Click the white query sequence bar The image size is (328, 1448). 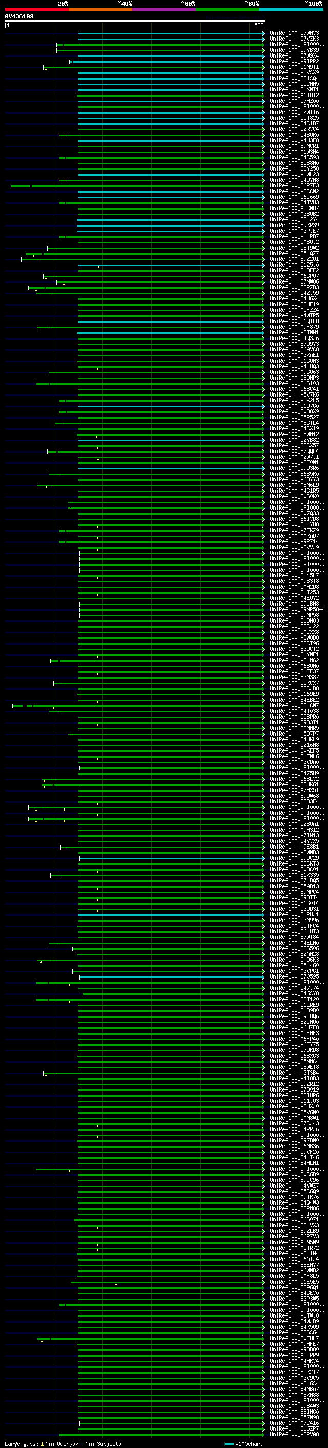tap(135, 21)
